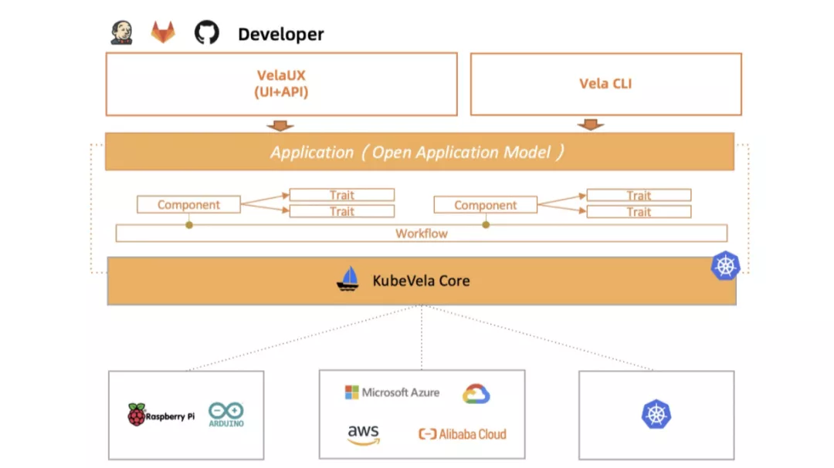Click the "KubeVela Core" label
Viewport: 834px width, 468px height.
(422, 281)
